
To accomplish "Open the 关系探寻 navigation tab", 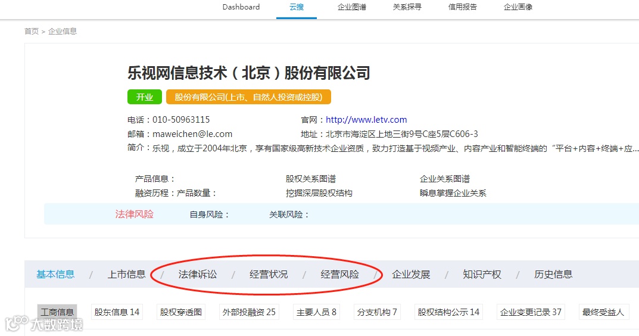I will (x=407, y=7).
